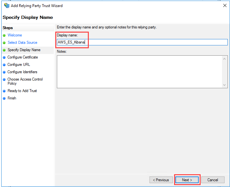
Task: Click the Specify Display Name page heading
Action: click(28, 17)
